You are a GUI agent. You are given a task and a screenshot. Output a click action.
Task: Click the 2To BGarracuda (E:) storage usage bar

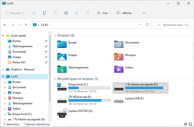coord(89,100)
